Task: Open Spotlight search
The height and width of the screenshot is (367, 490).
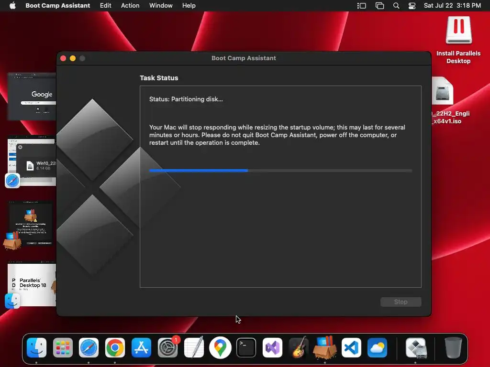Action: [396, 6]
